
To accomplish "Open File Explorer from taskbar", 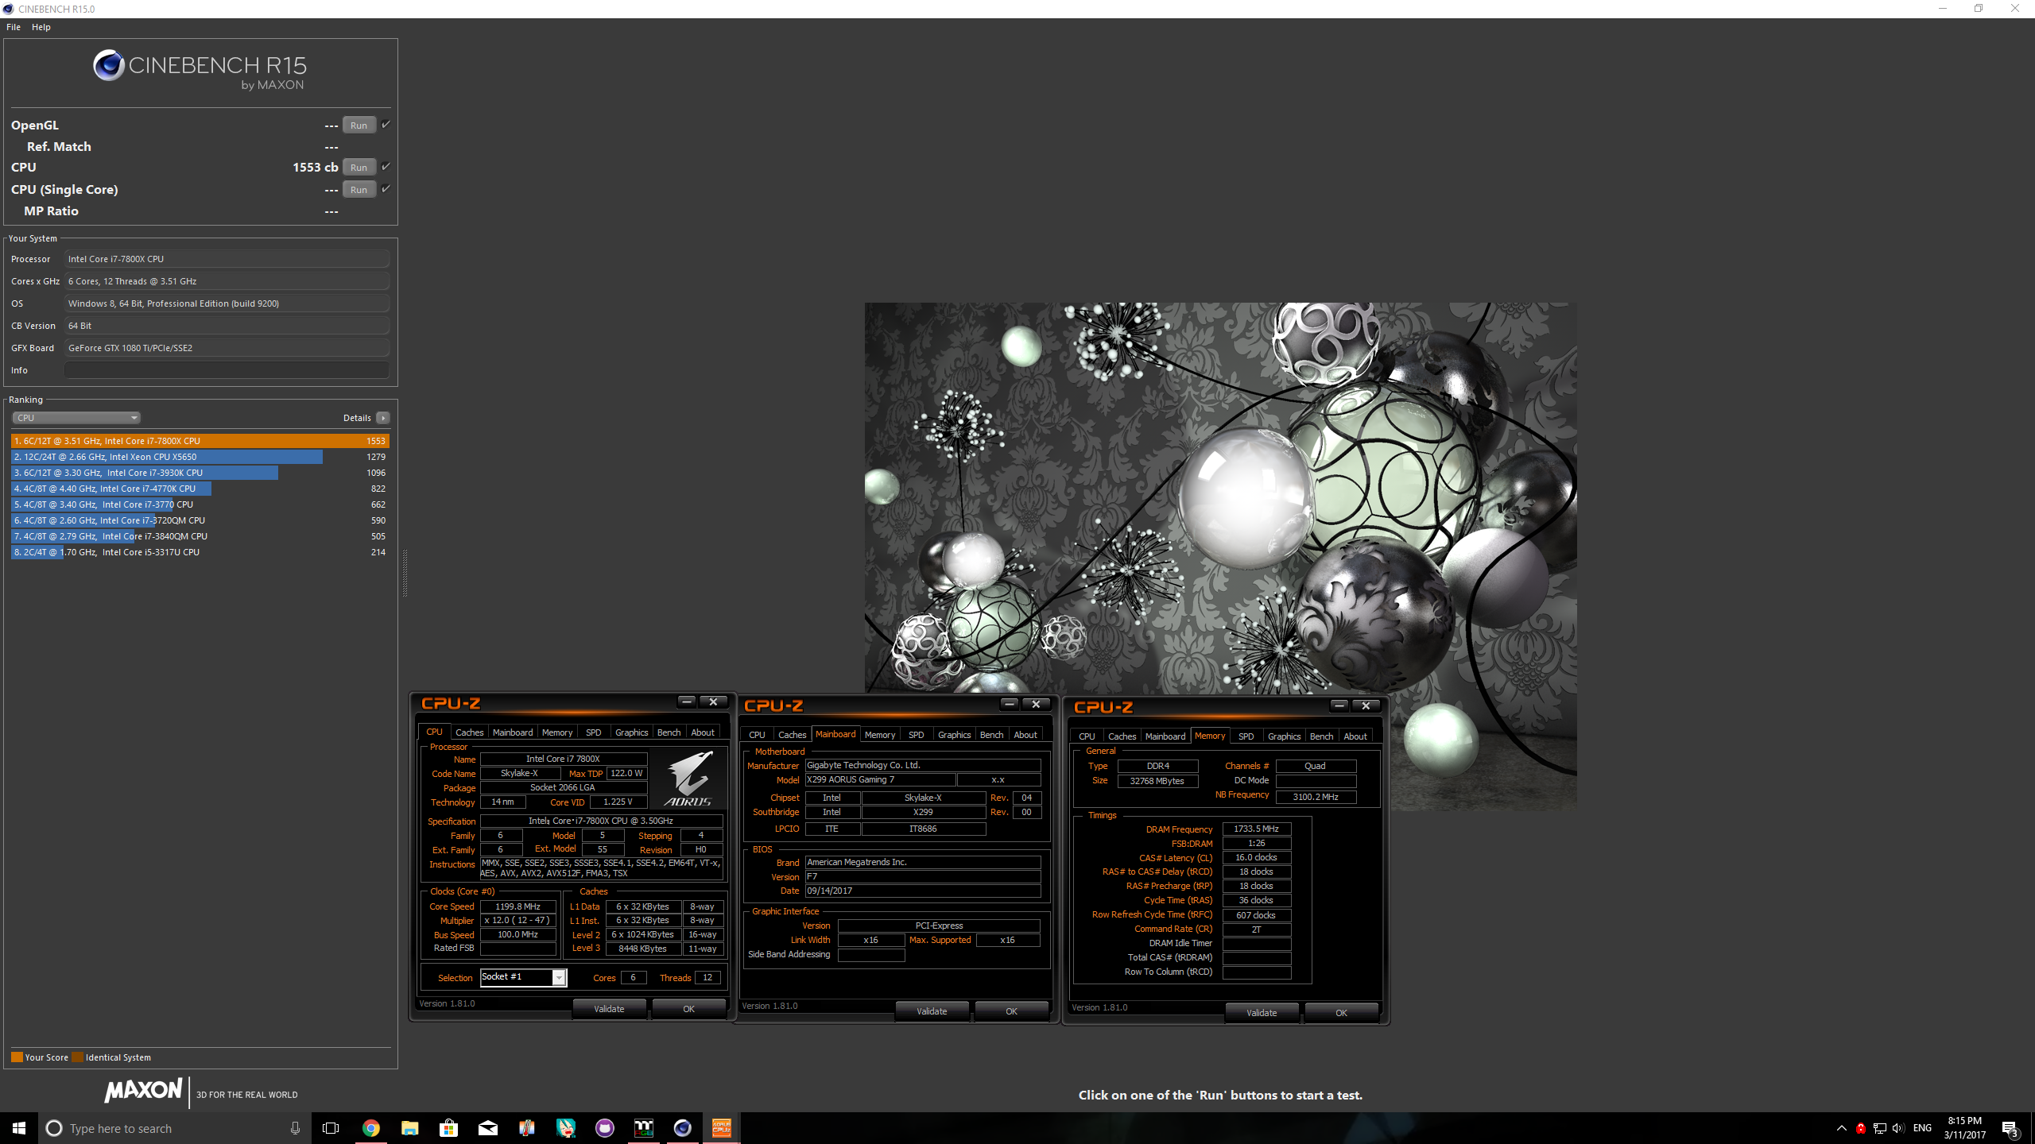I will pos(409,1128).
